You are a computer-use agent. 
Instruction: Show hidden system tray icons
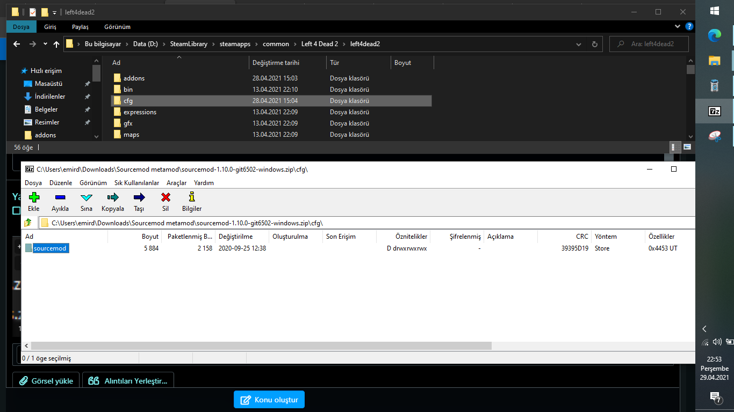[x=704, y=329]
